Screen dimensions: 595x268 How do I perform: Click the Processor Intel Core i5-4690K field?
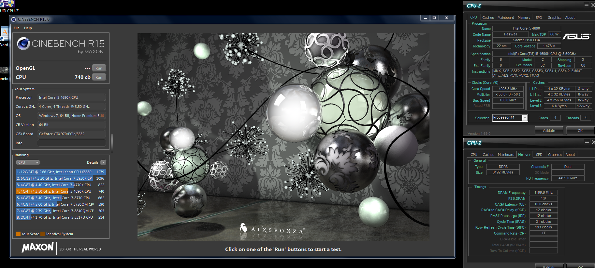click(72, 97)
